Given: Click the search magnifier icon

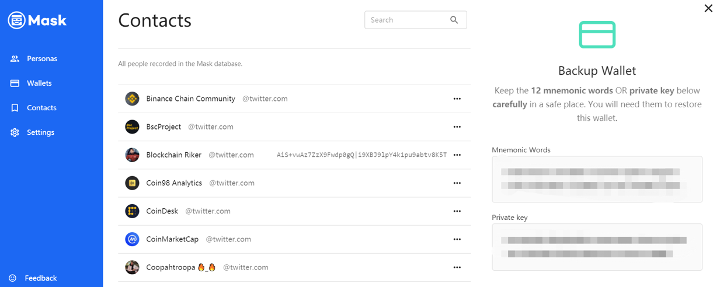Looking at the screenshot, I should pyautogui.click(x=454, y=20).
